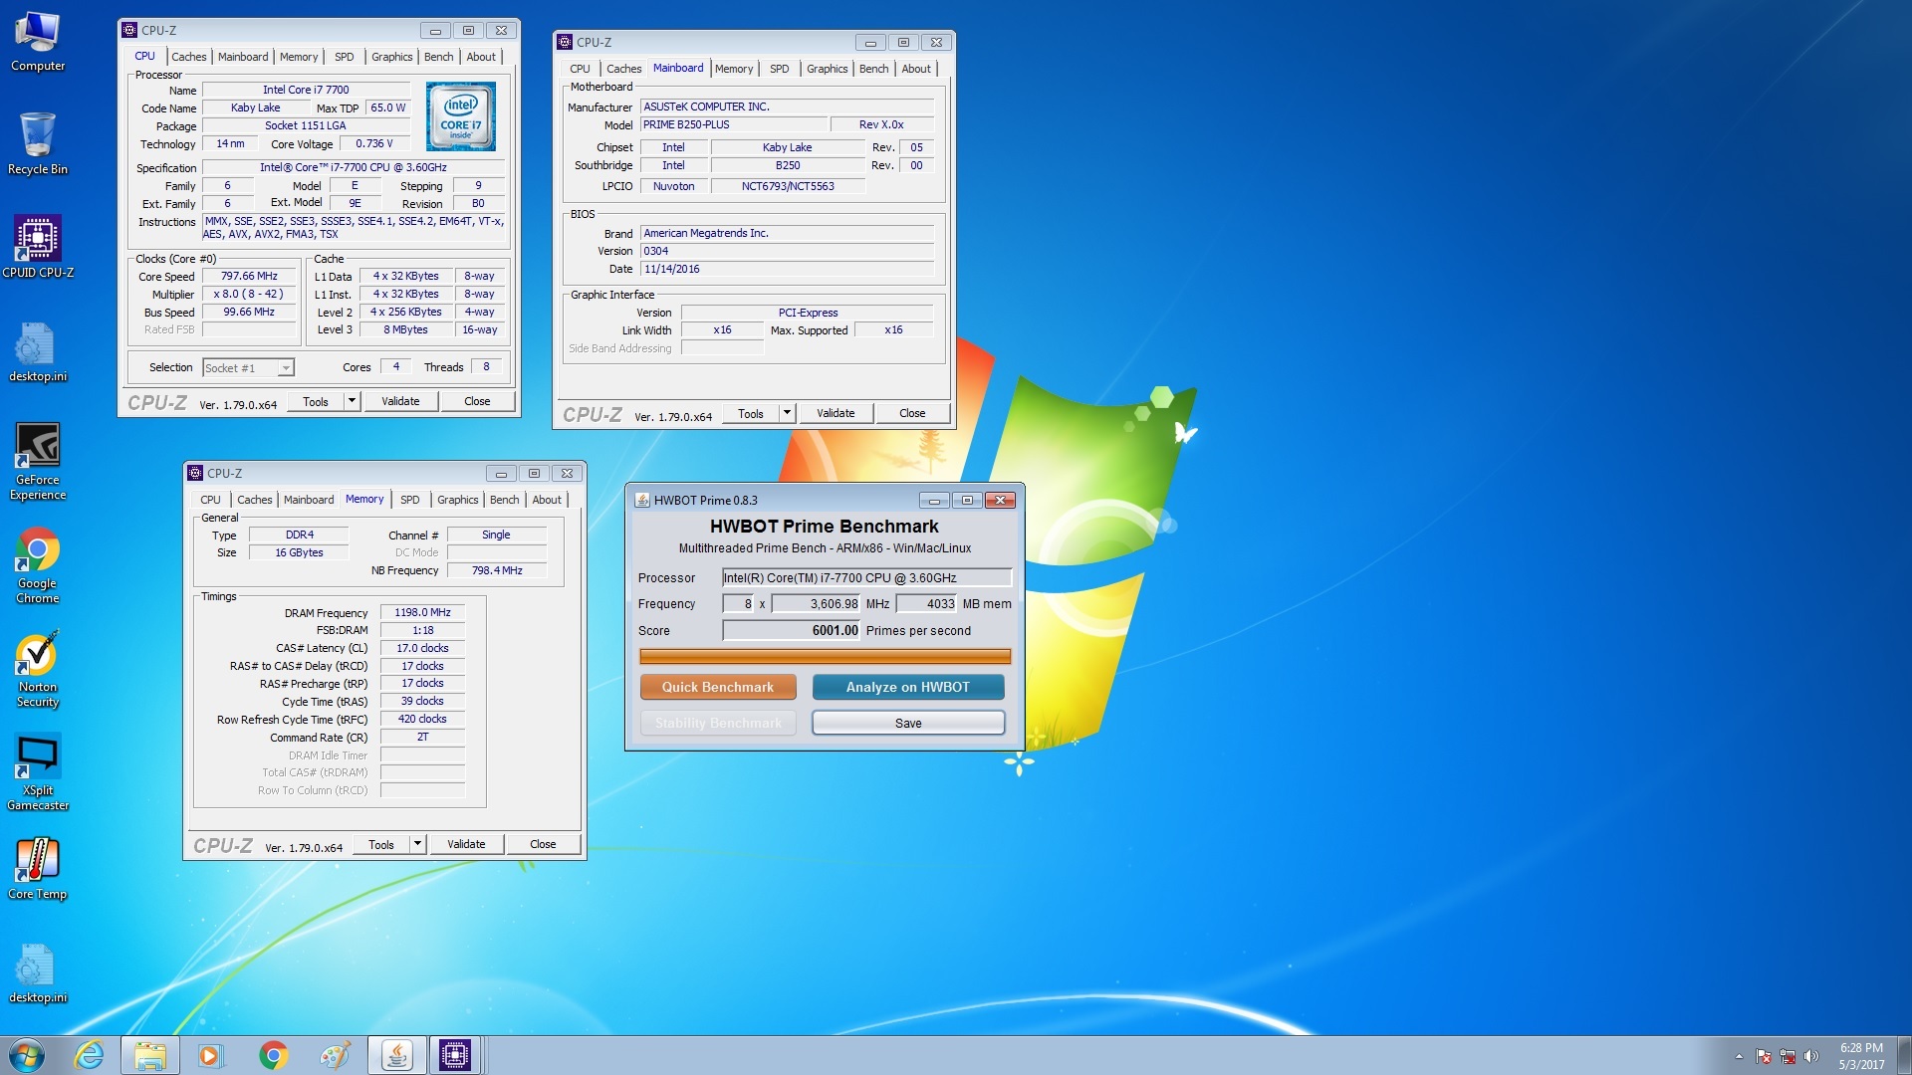Image resolution: width=1912 pixels, height=1075 pixels.
Task: Open Norton Security shortcut
Action: click(38, 669)
